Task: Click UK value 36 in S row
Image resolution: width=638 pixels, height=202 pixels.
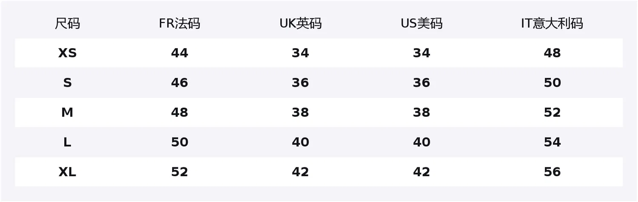Action: [x=300, y=83]
